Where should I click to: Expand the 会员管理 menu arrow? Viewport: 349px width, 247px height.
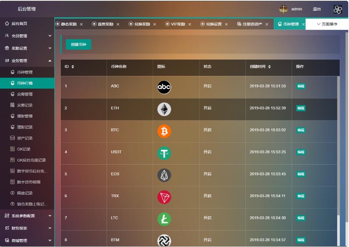click(x=50, y=36)
